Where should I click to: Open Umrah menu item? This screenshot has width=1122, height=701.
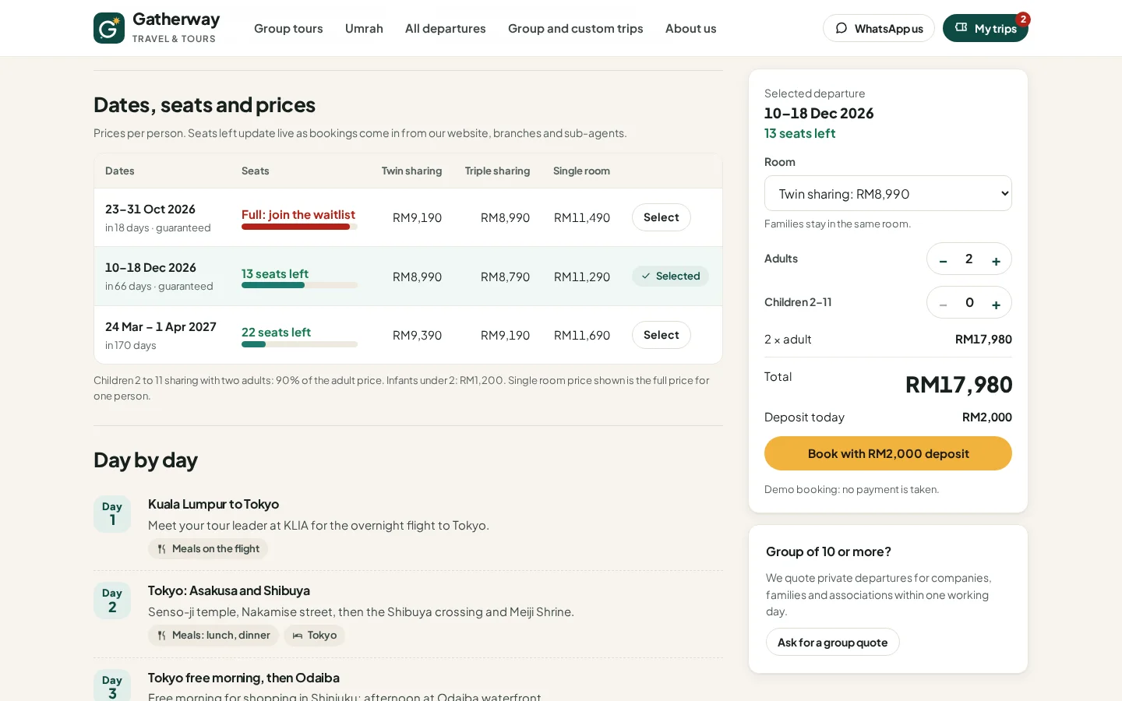click(364, 28)
